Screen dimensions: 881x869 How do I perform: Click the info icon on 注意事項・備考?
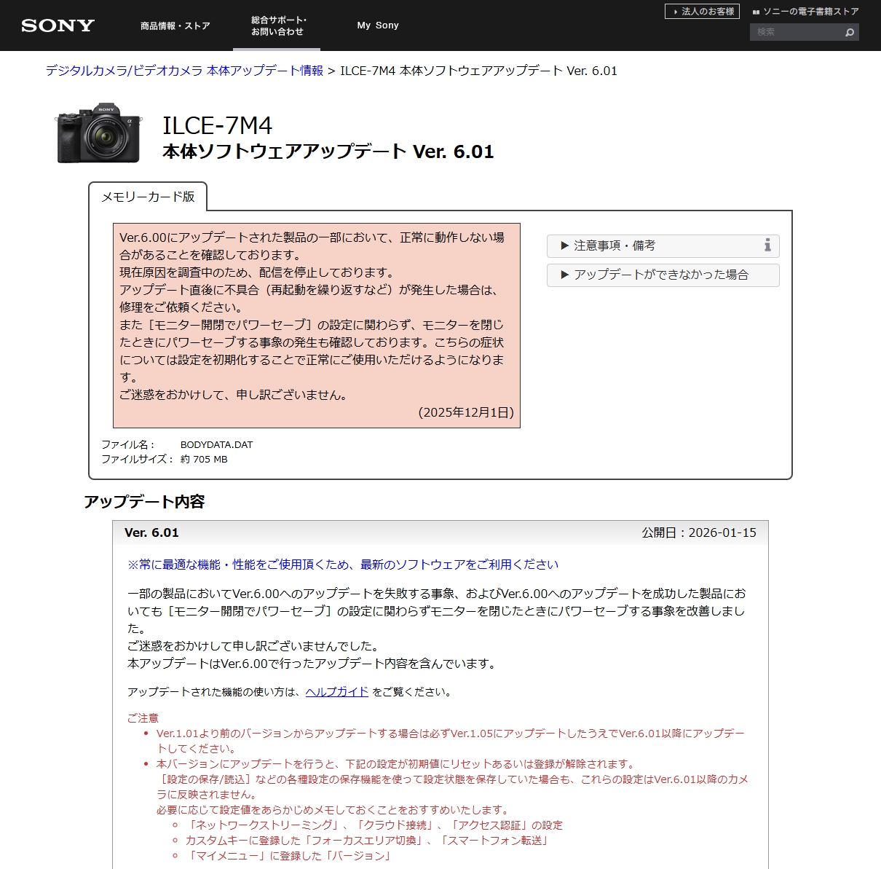point(767,245)
